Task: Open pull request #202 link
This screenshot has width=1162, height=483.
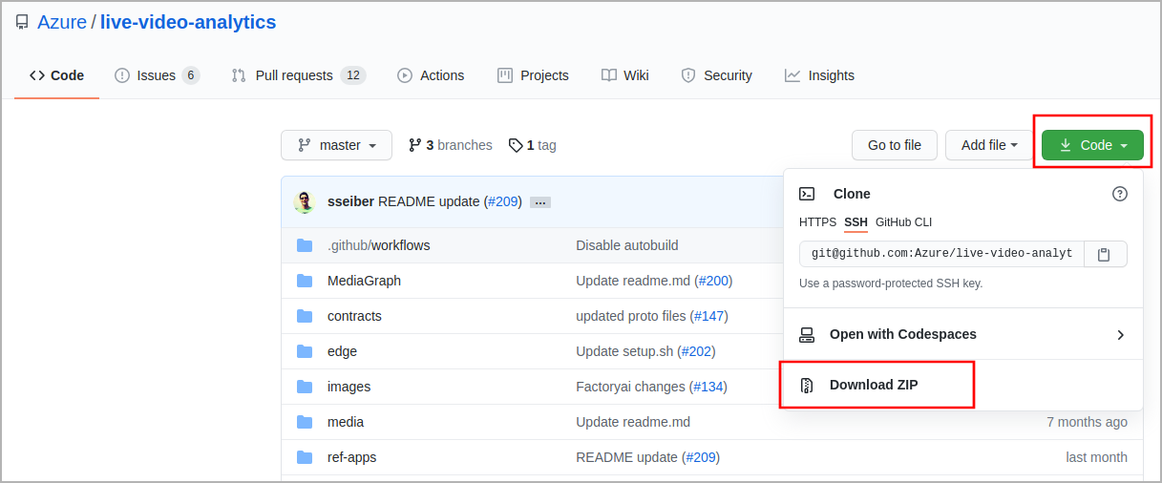Action: (696, 351)
